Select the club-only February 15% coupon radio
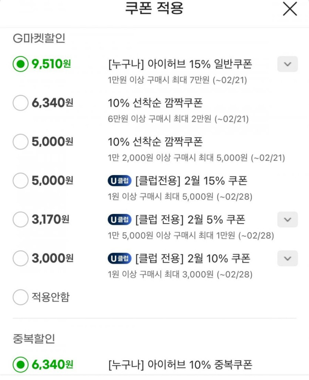This screenshot has width=309, height=380. [20, 181]
